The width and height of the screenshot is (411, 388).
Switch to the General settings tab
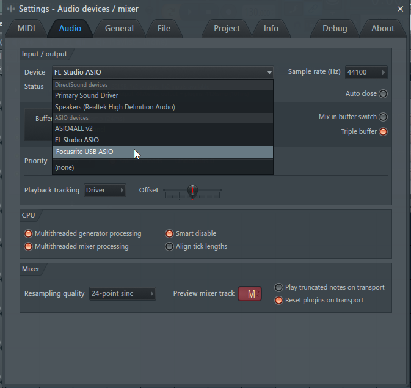[x=119, y=28]
